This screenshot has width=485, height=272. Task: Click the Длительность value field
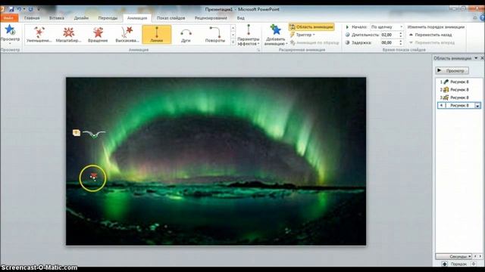click(389, 35)
